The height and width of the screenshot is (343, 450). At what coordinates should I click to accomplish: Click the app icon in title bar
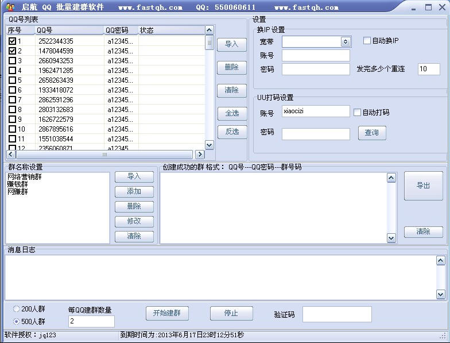pos(10,6)
